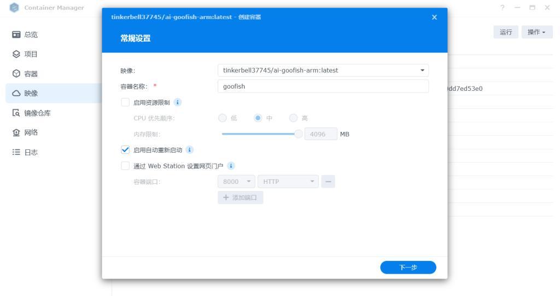The height and width of the screenshot is (296, 560).
Task: Click the dd7ed53e0 image ID text
Action: pos(465,89)
